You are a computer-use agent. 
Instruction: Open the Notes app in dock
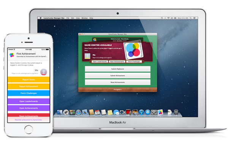point(110,113)
